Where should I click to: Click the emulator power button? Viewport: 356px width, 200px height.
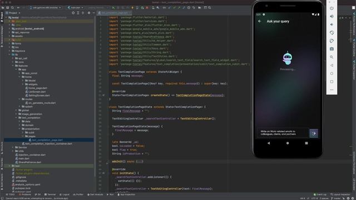332,8
